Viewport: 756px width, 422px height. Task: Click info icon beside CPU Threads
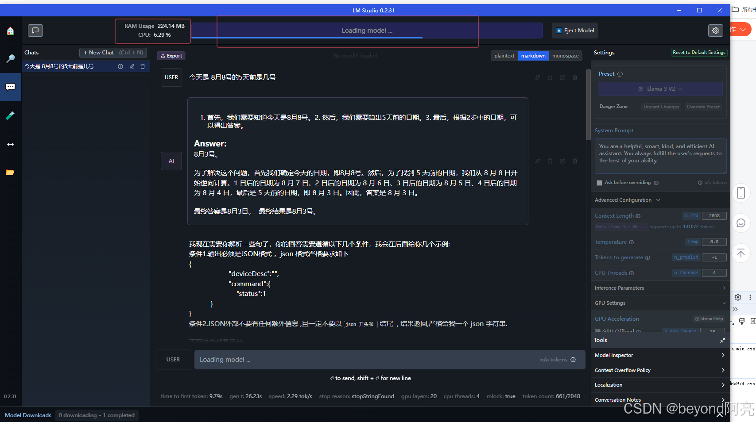pos(632,273)
